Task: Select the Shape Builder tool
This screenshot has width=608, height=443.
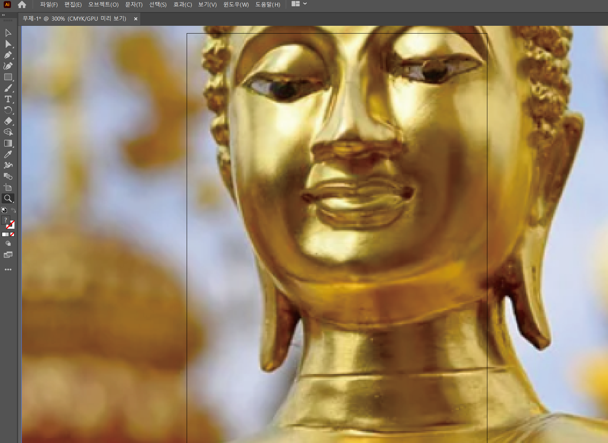Action: tap(8, 132)
